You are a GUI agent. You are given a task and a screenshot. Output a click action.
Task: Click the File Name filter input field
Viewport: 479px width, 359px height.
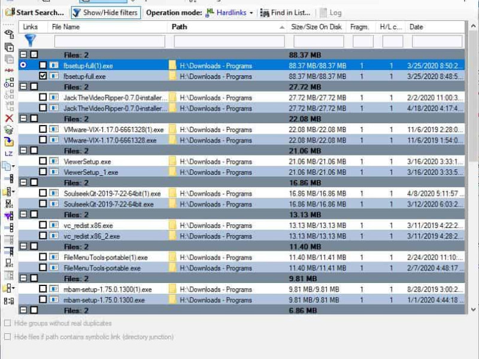[110, 41]
